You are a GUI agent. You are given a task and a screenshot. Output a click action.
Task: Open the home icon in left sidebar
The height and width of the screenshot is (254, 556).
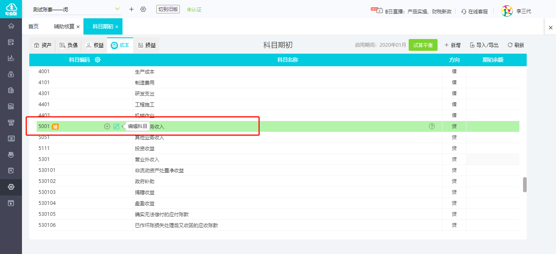pyautogui.click(x=11, y=26)
